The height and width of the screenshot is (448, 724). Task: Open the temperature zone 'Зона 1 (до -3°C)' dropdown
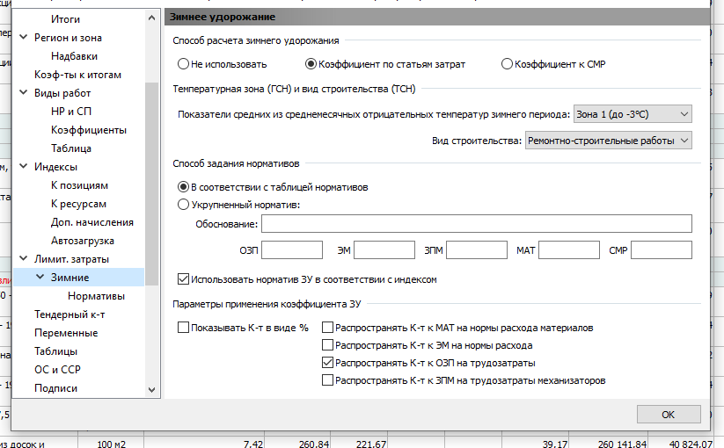[x=633, y=114]
